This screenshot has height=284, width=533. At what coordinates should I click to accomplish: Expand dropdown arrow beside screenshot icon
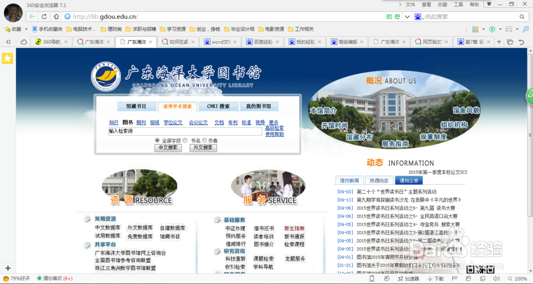click(516, 29)
